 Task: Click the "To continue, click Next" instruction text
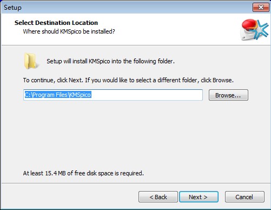pyautogui.click(x=128, y=80)
